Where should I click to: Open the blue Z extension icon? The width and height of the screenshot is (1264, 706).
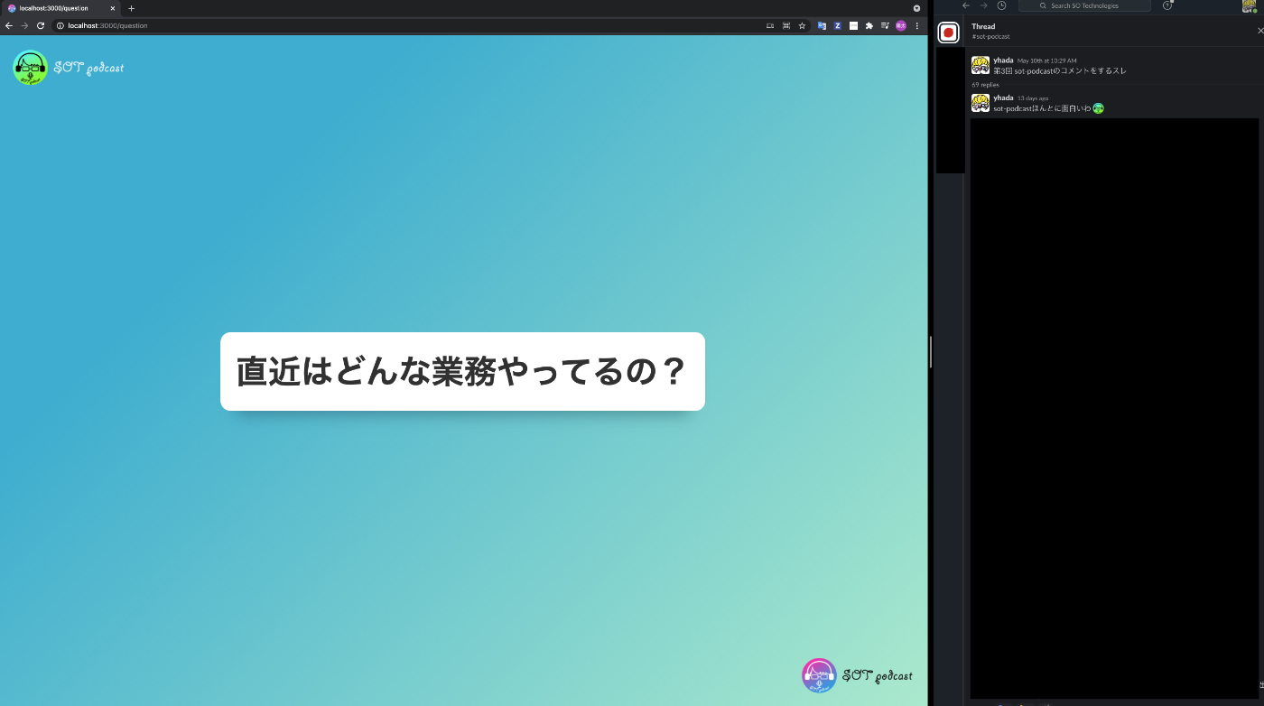(x=838, y=25)
